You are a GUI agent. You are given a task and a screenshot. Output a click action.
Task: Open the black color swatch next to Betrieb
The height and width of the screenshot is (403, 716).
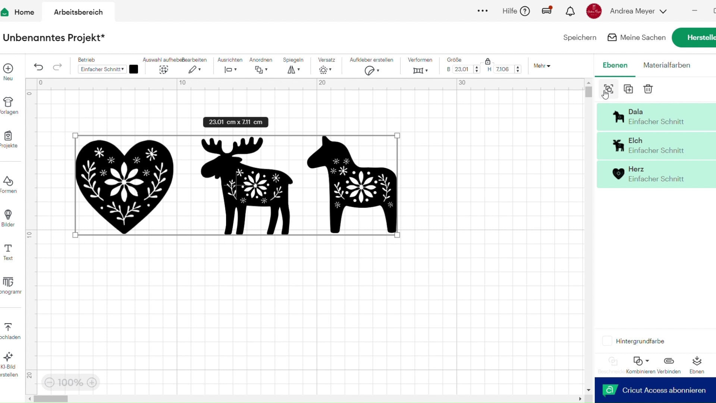133,69
